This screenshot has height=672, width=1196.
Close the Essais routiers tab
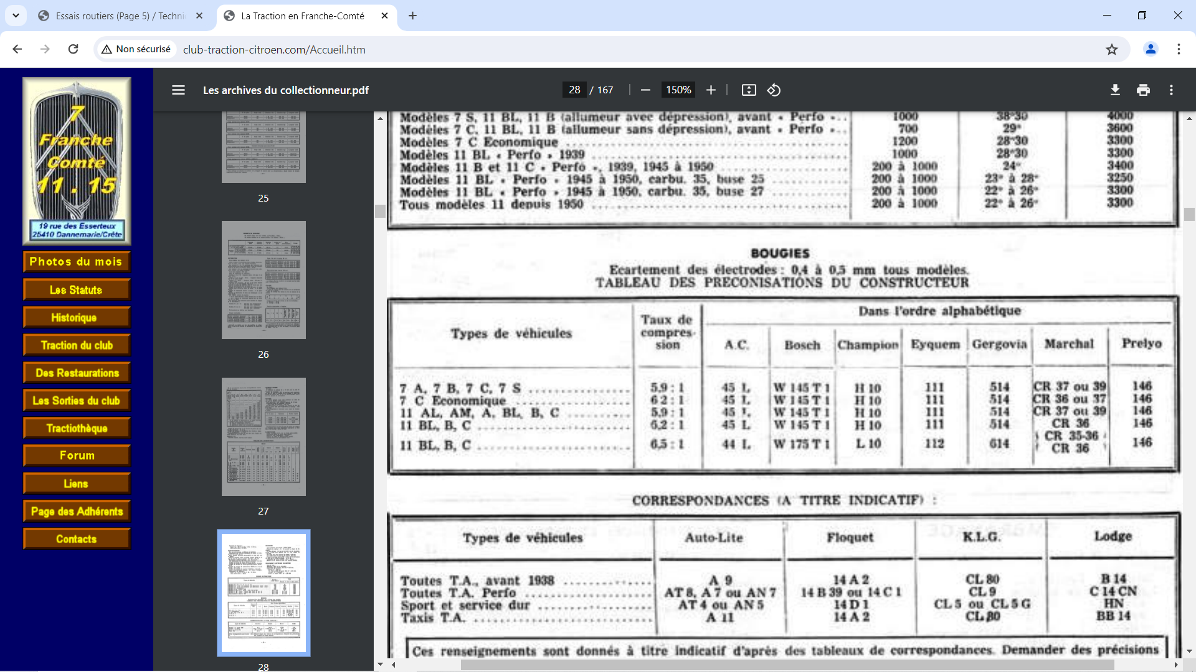click(199, 16)
